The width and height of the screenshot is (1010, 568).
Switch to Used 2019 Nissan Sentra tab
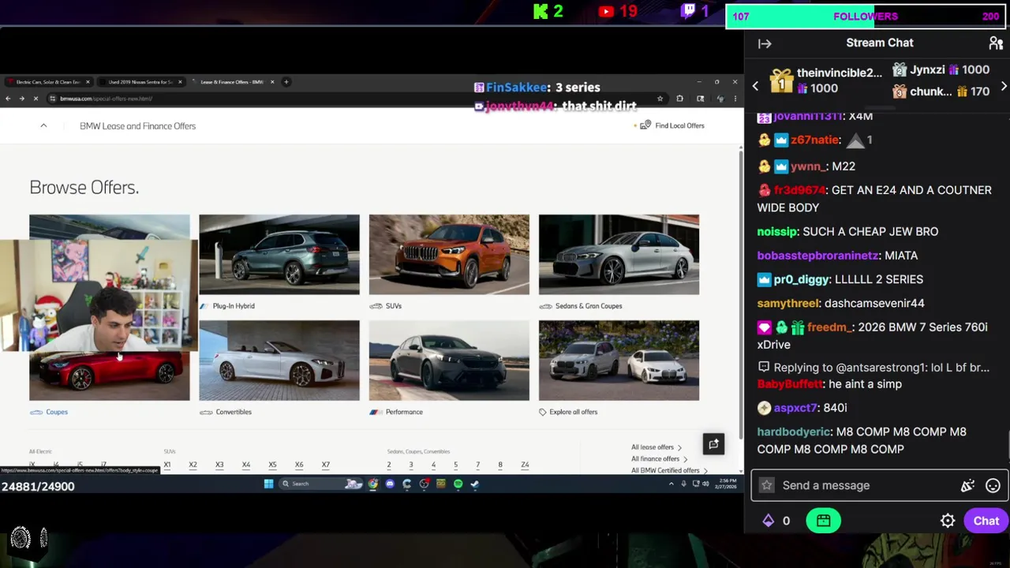(140, 82)
